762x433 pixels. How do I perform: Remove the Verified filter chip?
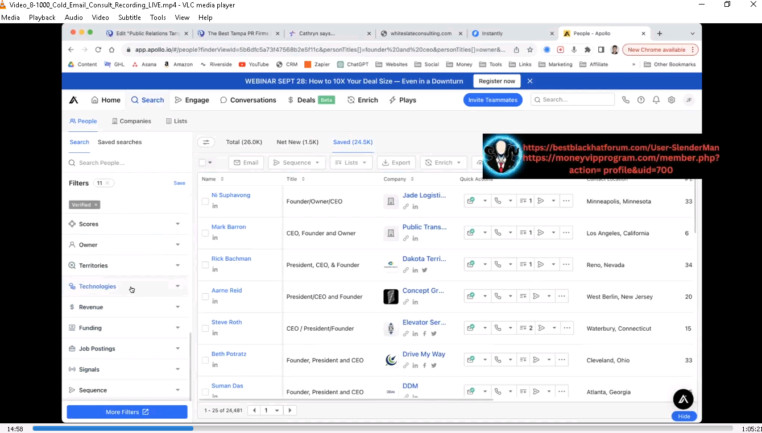coord(96,205)
